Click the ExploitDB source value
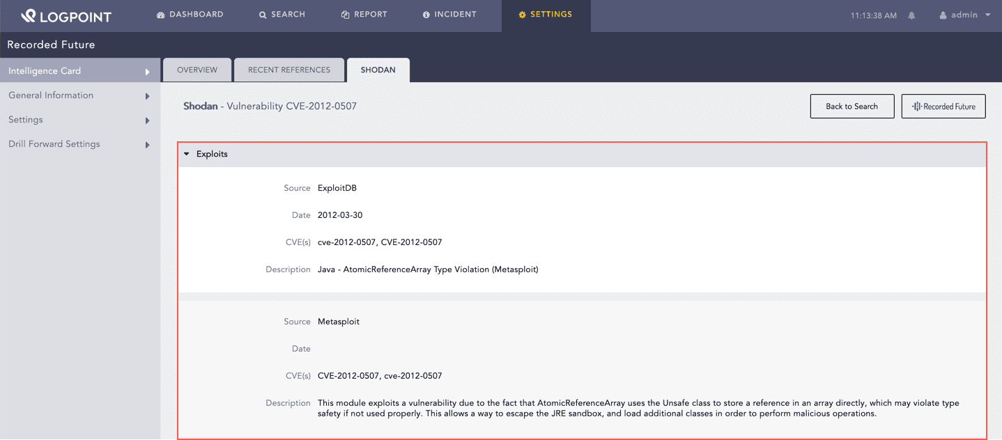The width and height of the screenshot is (1002, 440). 337,188
